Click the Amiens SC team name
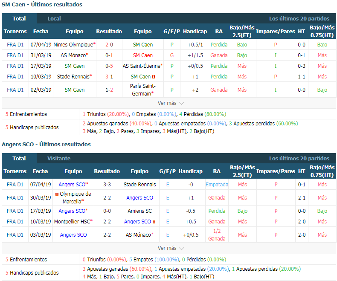The height and width of the screenshot is (281, 337). click(139, 211)
